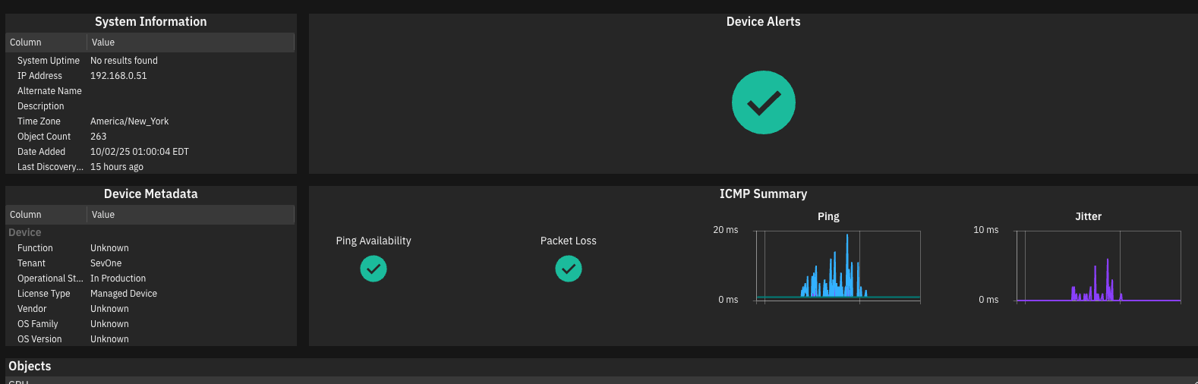This screenshot has height=384, width=1198.
Task: Click the Ping Availability status checkmark
Action: 373,269
